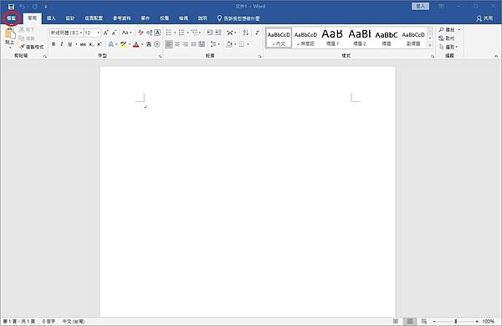
Task: Select Align Left paragraph icon
Action: 169,44
